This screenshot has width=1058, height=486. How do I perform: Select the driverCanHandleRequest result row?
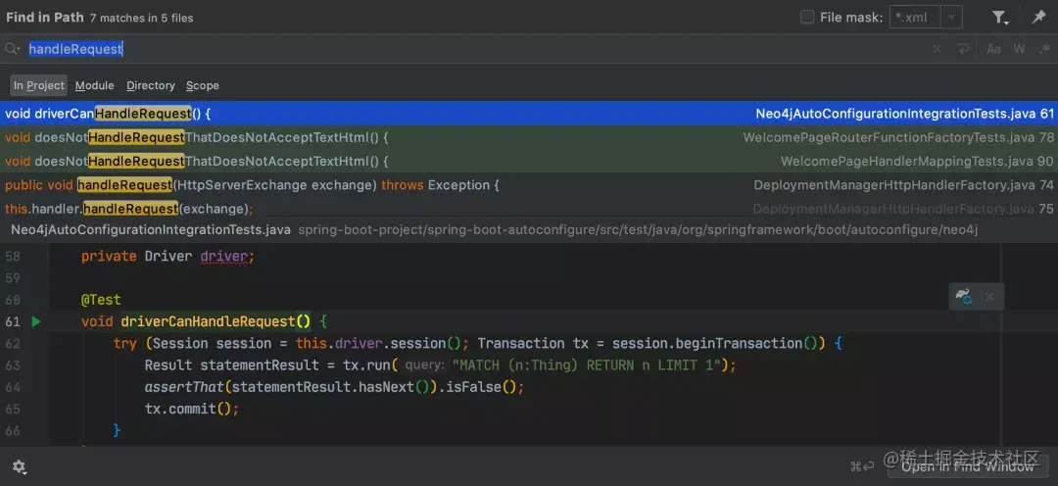click(x=529, y=114)
